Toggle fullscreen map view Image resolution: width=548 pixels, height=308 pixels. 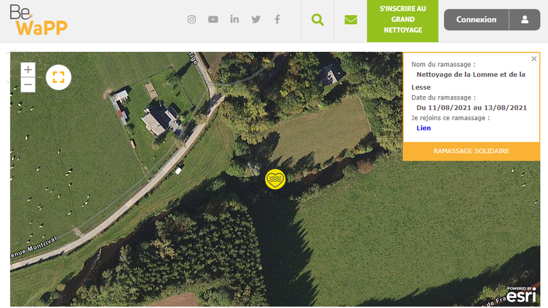pos(58,77)
